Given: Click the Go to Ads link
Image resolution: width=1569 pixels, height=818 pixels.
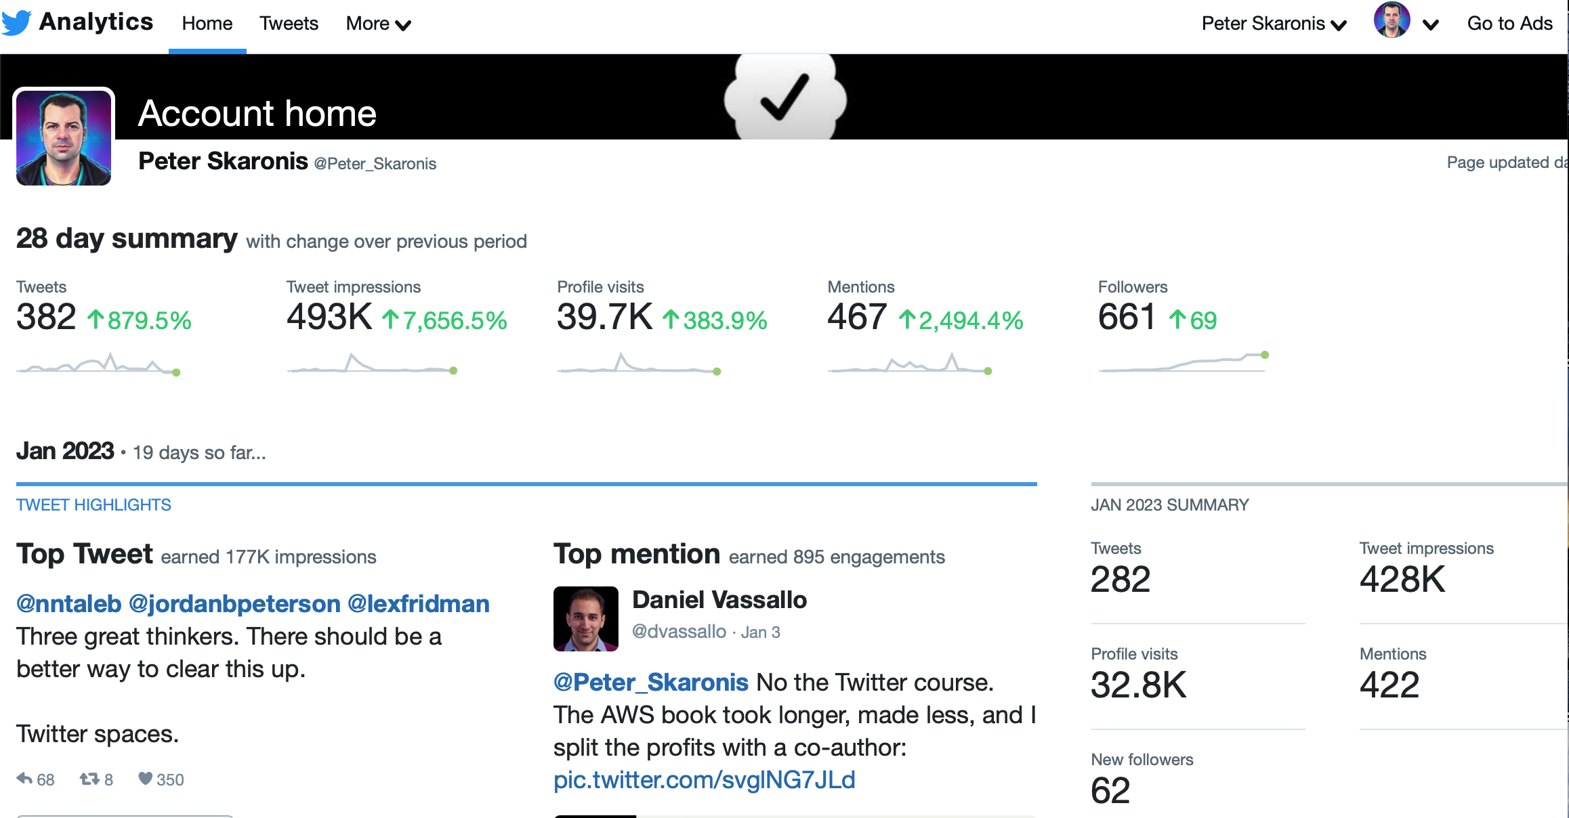Looking at the screenshot, I should coord(1509,24).
